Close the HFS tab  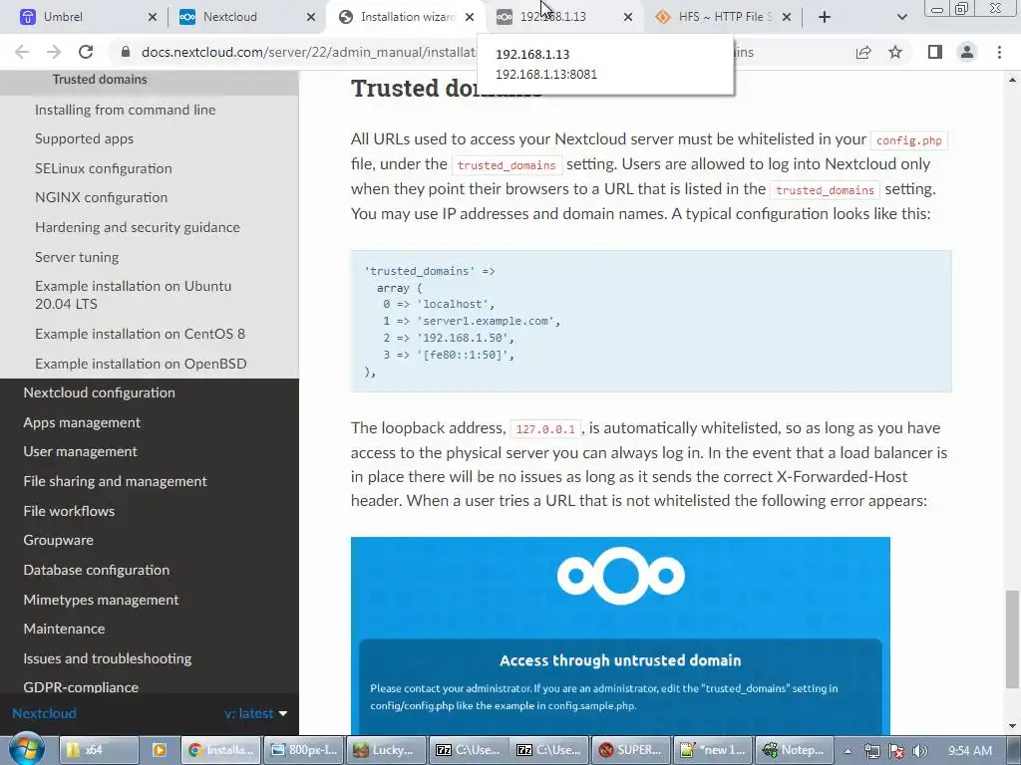pyautogui.click(x=787, y=17)
